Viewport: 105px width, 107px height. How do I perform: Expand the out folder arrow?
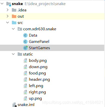(8, 16)
